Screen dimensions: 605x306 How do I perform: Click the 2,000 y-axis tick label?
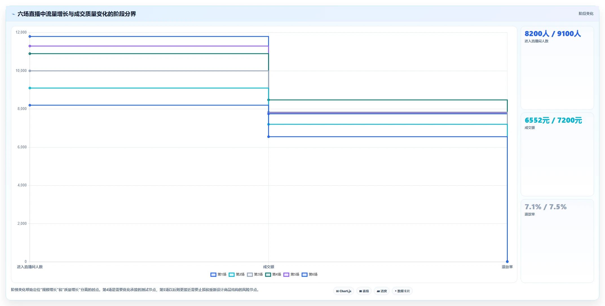[22, 224]
